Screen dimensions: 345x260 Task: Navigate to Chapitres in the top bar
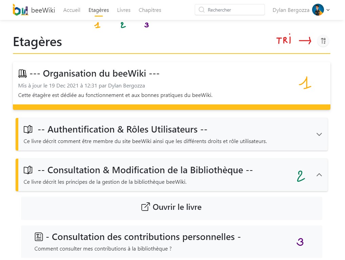[x=150, y=10]
